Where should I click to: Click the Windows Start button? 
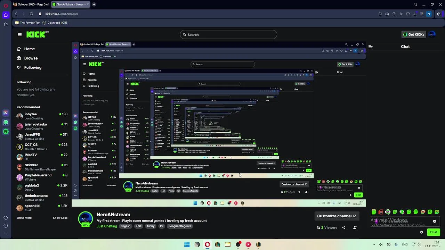click(x=187, y=244)
